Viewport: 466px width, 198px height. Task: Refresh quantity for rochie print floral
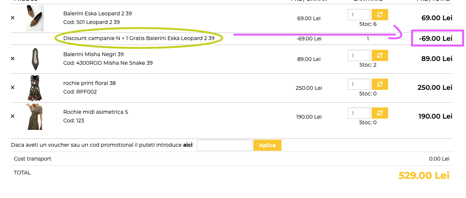pos(380,84)
